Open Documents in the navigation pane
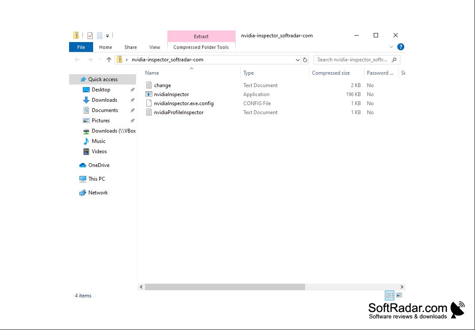The height and width of the screenshot is (330, 475). coord(105,110)
